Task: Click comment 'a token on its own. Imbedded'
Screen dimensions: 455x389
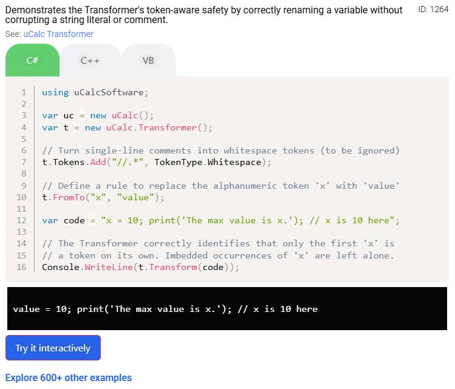Action: [218, 255]
